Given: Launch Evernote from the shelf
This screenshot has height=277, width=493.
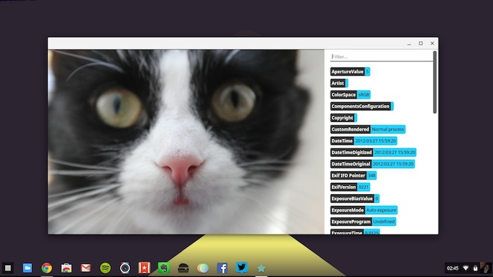Looking at the screenshot, I should [x=164, y=268].
